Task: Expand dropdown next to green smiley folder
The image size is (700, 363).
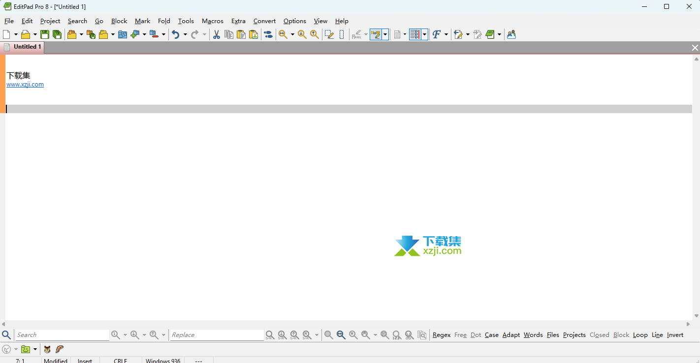Action: pyautogui.click(x=35, y=349)
